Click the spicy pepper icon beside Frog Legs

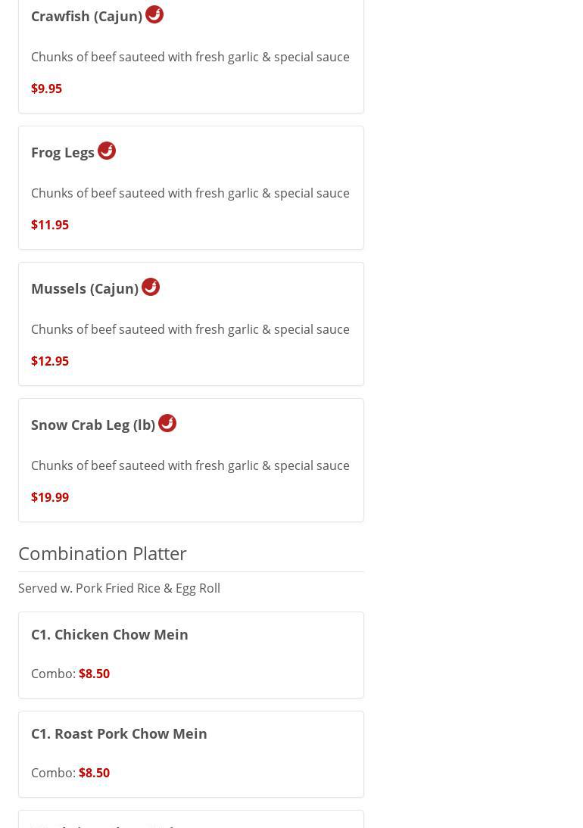(x=107, y=151)
